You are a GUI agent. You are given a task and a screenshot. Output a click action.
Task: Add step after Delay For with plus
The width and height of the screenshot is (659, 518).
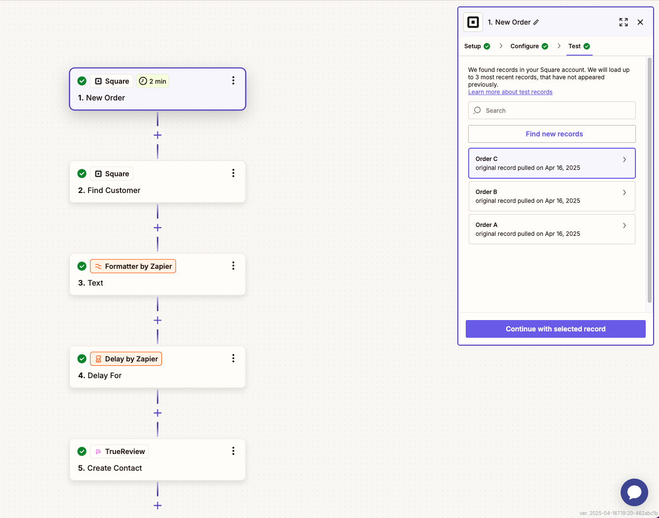coord(157,413)
